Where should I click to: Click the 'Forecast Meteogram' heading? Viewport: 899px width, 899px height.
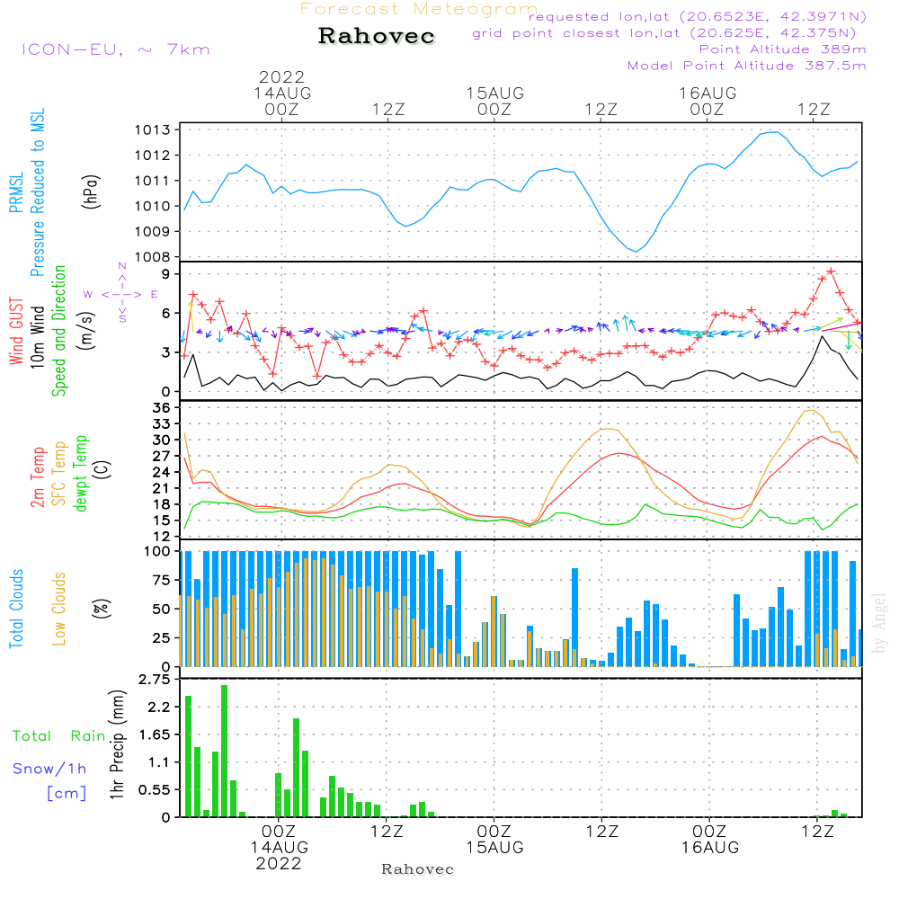[x=419, y=9]
